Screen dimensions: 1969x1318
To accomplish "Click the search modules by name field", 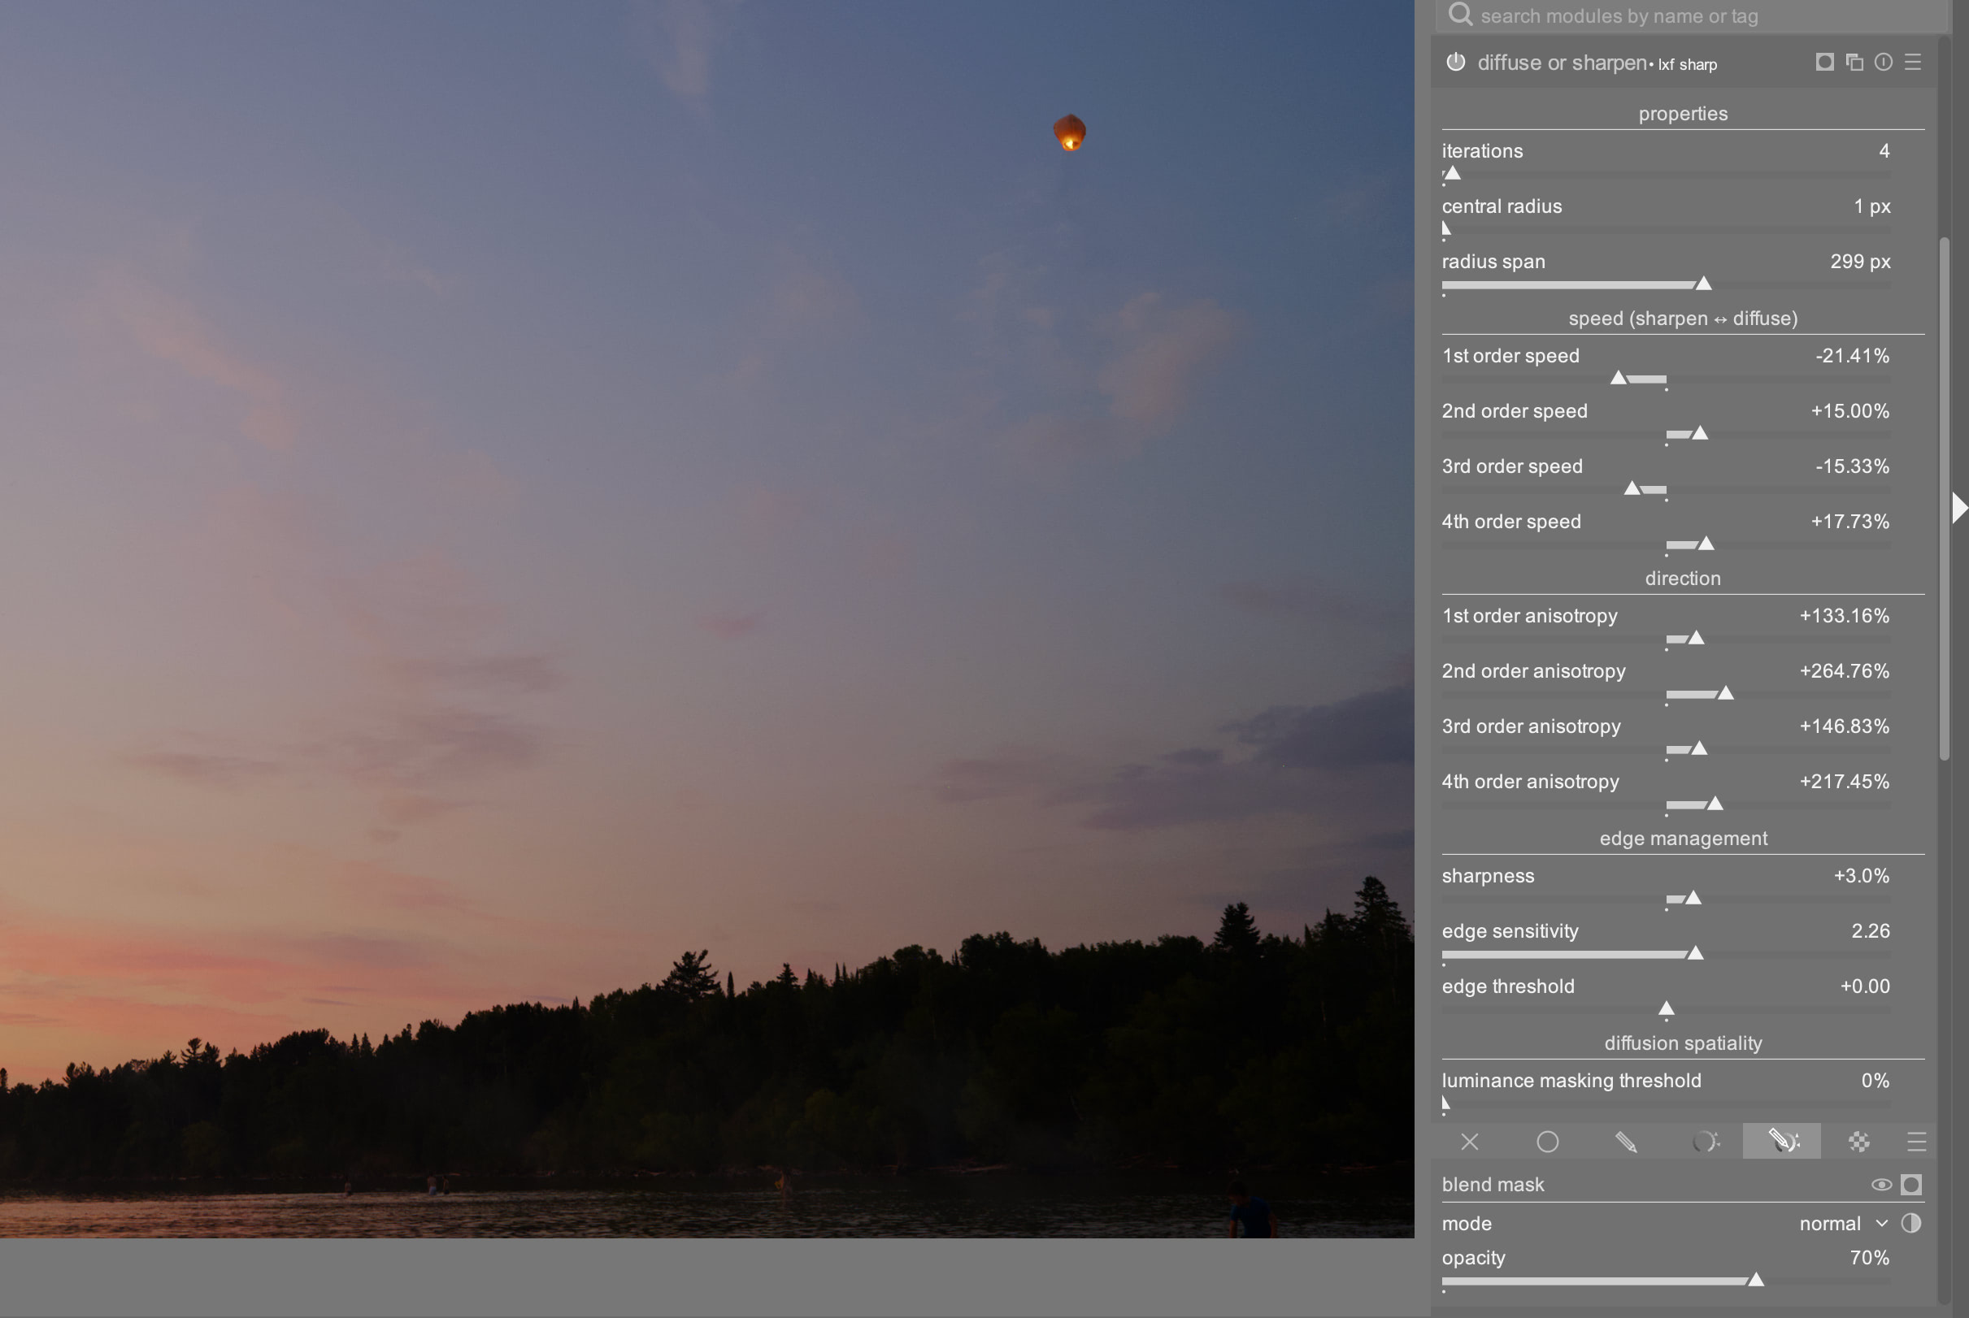I will point(1692,16).
